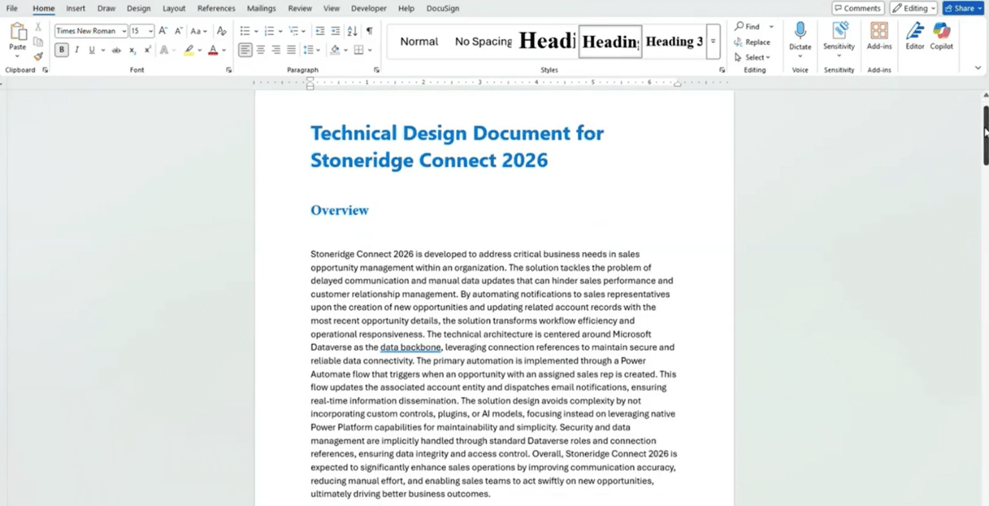Image resolution: width=989 pixels, height=506 pixels.
Task: Expand the font color dropdown arrow
Action: pyautogui.click(x=223, y=50)
